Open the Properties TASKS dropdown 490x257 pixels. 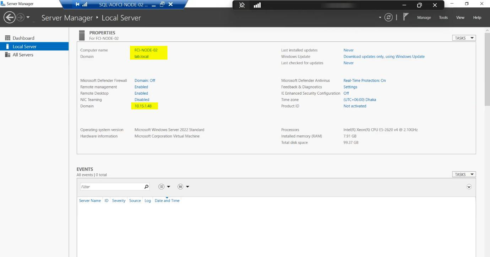coord(464,38)
